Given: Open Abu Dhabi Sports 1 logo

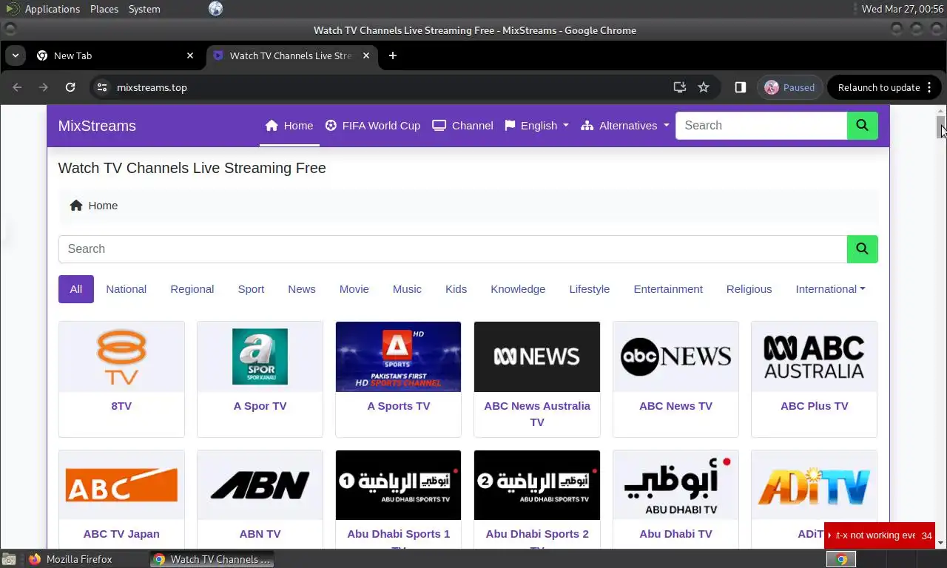Looking at the screenshot, I should tap(398, 485).
